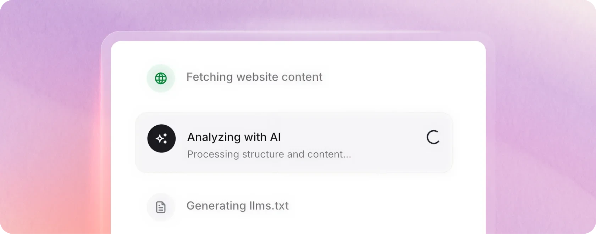Click the file icon beside Generating llms.txt
This screenshot has width=596, height=234.
[161, 207]
